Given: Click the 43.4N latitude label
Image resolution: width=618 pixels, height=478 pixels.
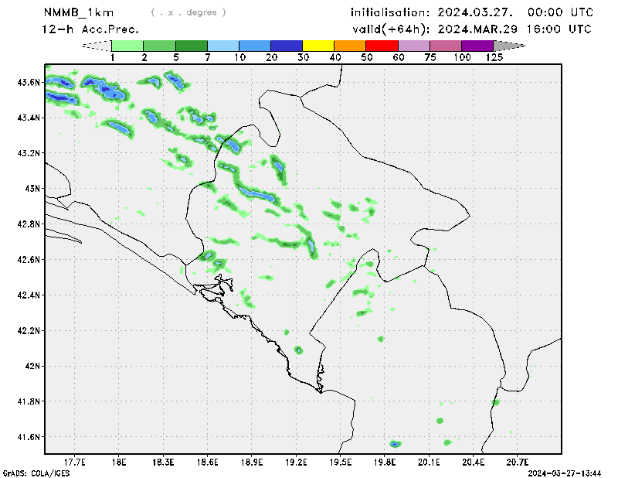Looking at the screenshot, I should coord(29,118).
